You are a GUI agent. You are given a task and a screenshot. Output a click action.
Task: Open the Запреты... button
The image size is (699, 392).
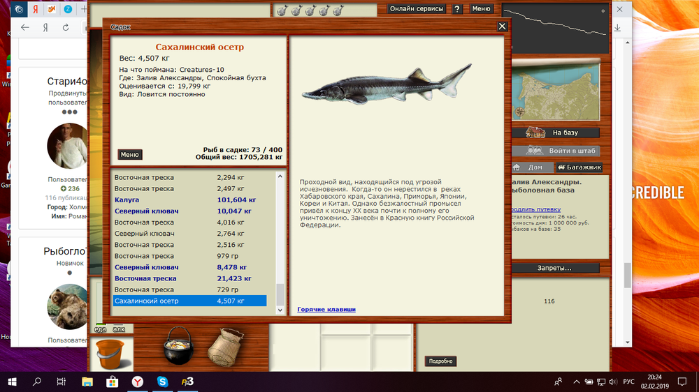[554, 268]
